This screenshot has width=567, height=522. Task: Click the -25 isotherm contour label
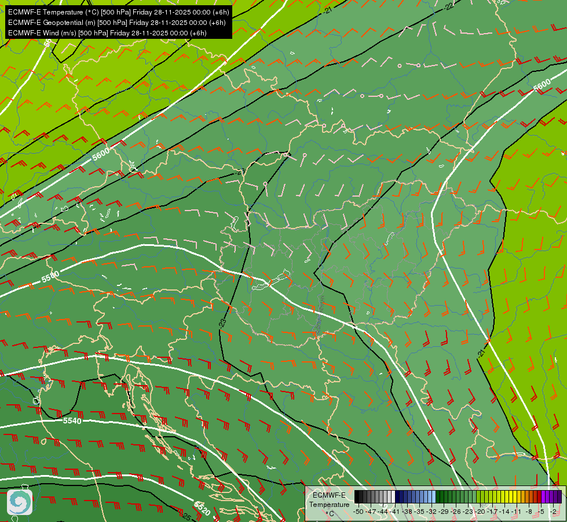186,516
